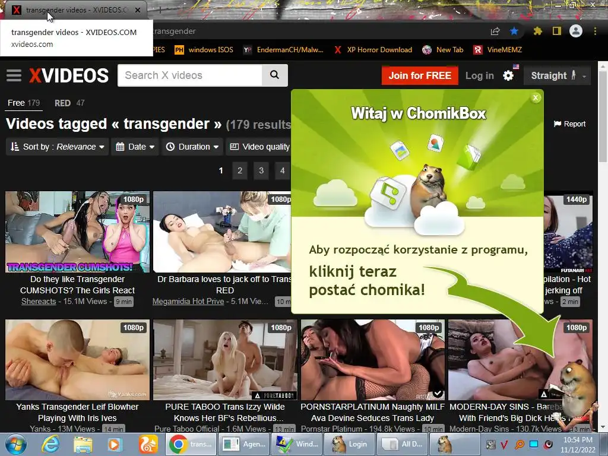Viewport: 608px width, 456px height.
Task: Click the blue monitor tray icon
Action: pos(534,444)
